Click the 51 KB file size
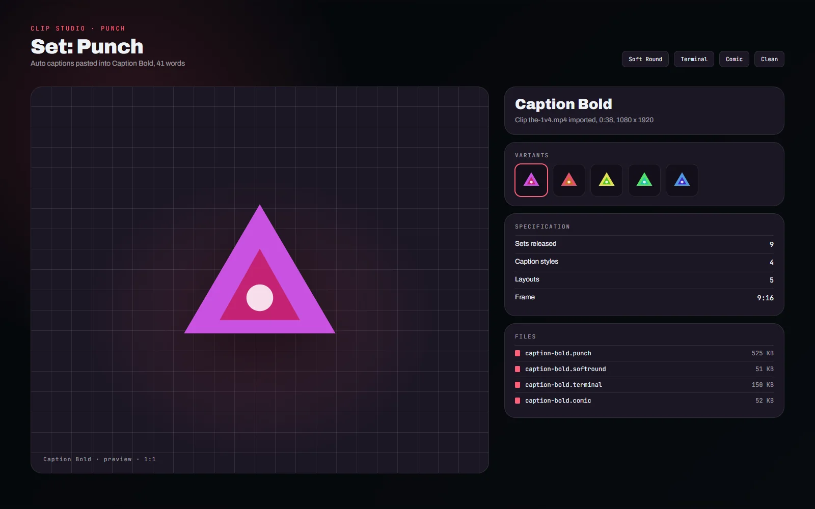The height and width of the screenshot is (509, 815). coord(765,369)
